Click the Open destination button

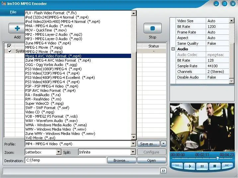[x=151, y=160]
